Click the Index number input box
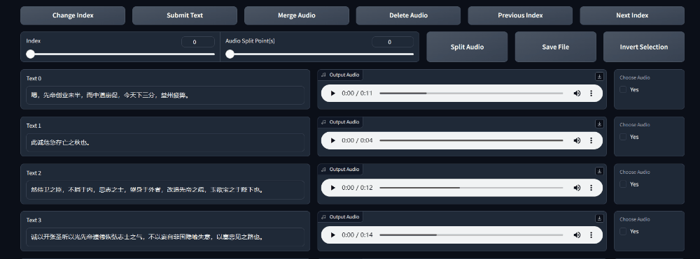Viewport: 700px width, 259px height. pos(198,42)
